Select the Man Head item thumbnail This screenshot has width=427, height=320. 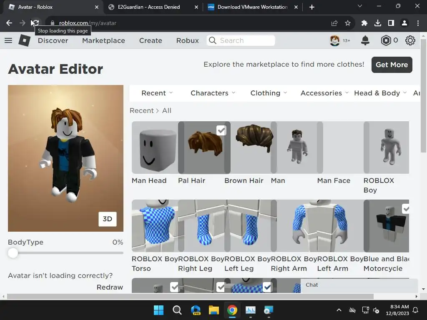(155, 147)
